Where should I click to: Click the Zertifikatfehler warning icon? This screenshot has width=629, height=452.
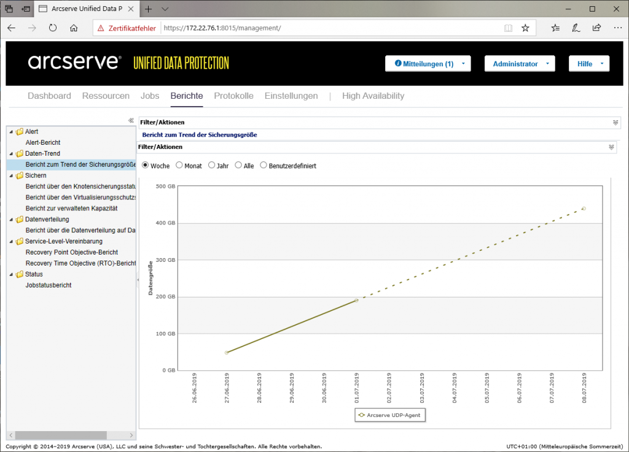click(x=101, y=28)
